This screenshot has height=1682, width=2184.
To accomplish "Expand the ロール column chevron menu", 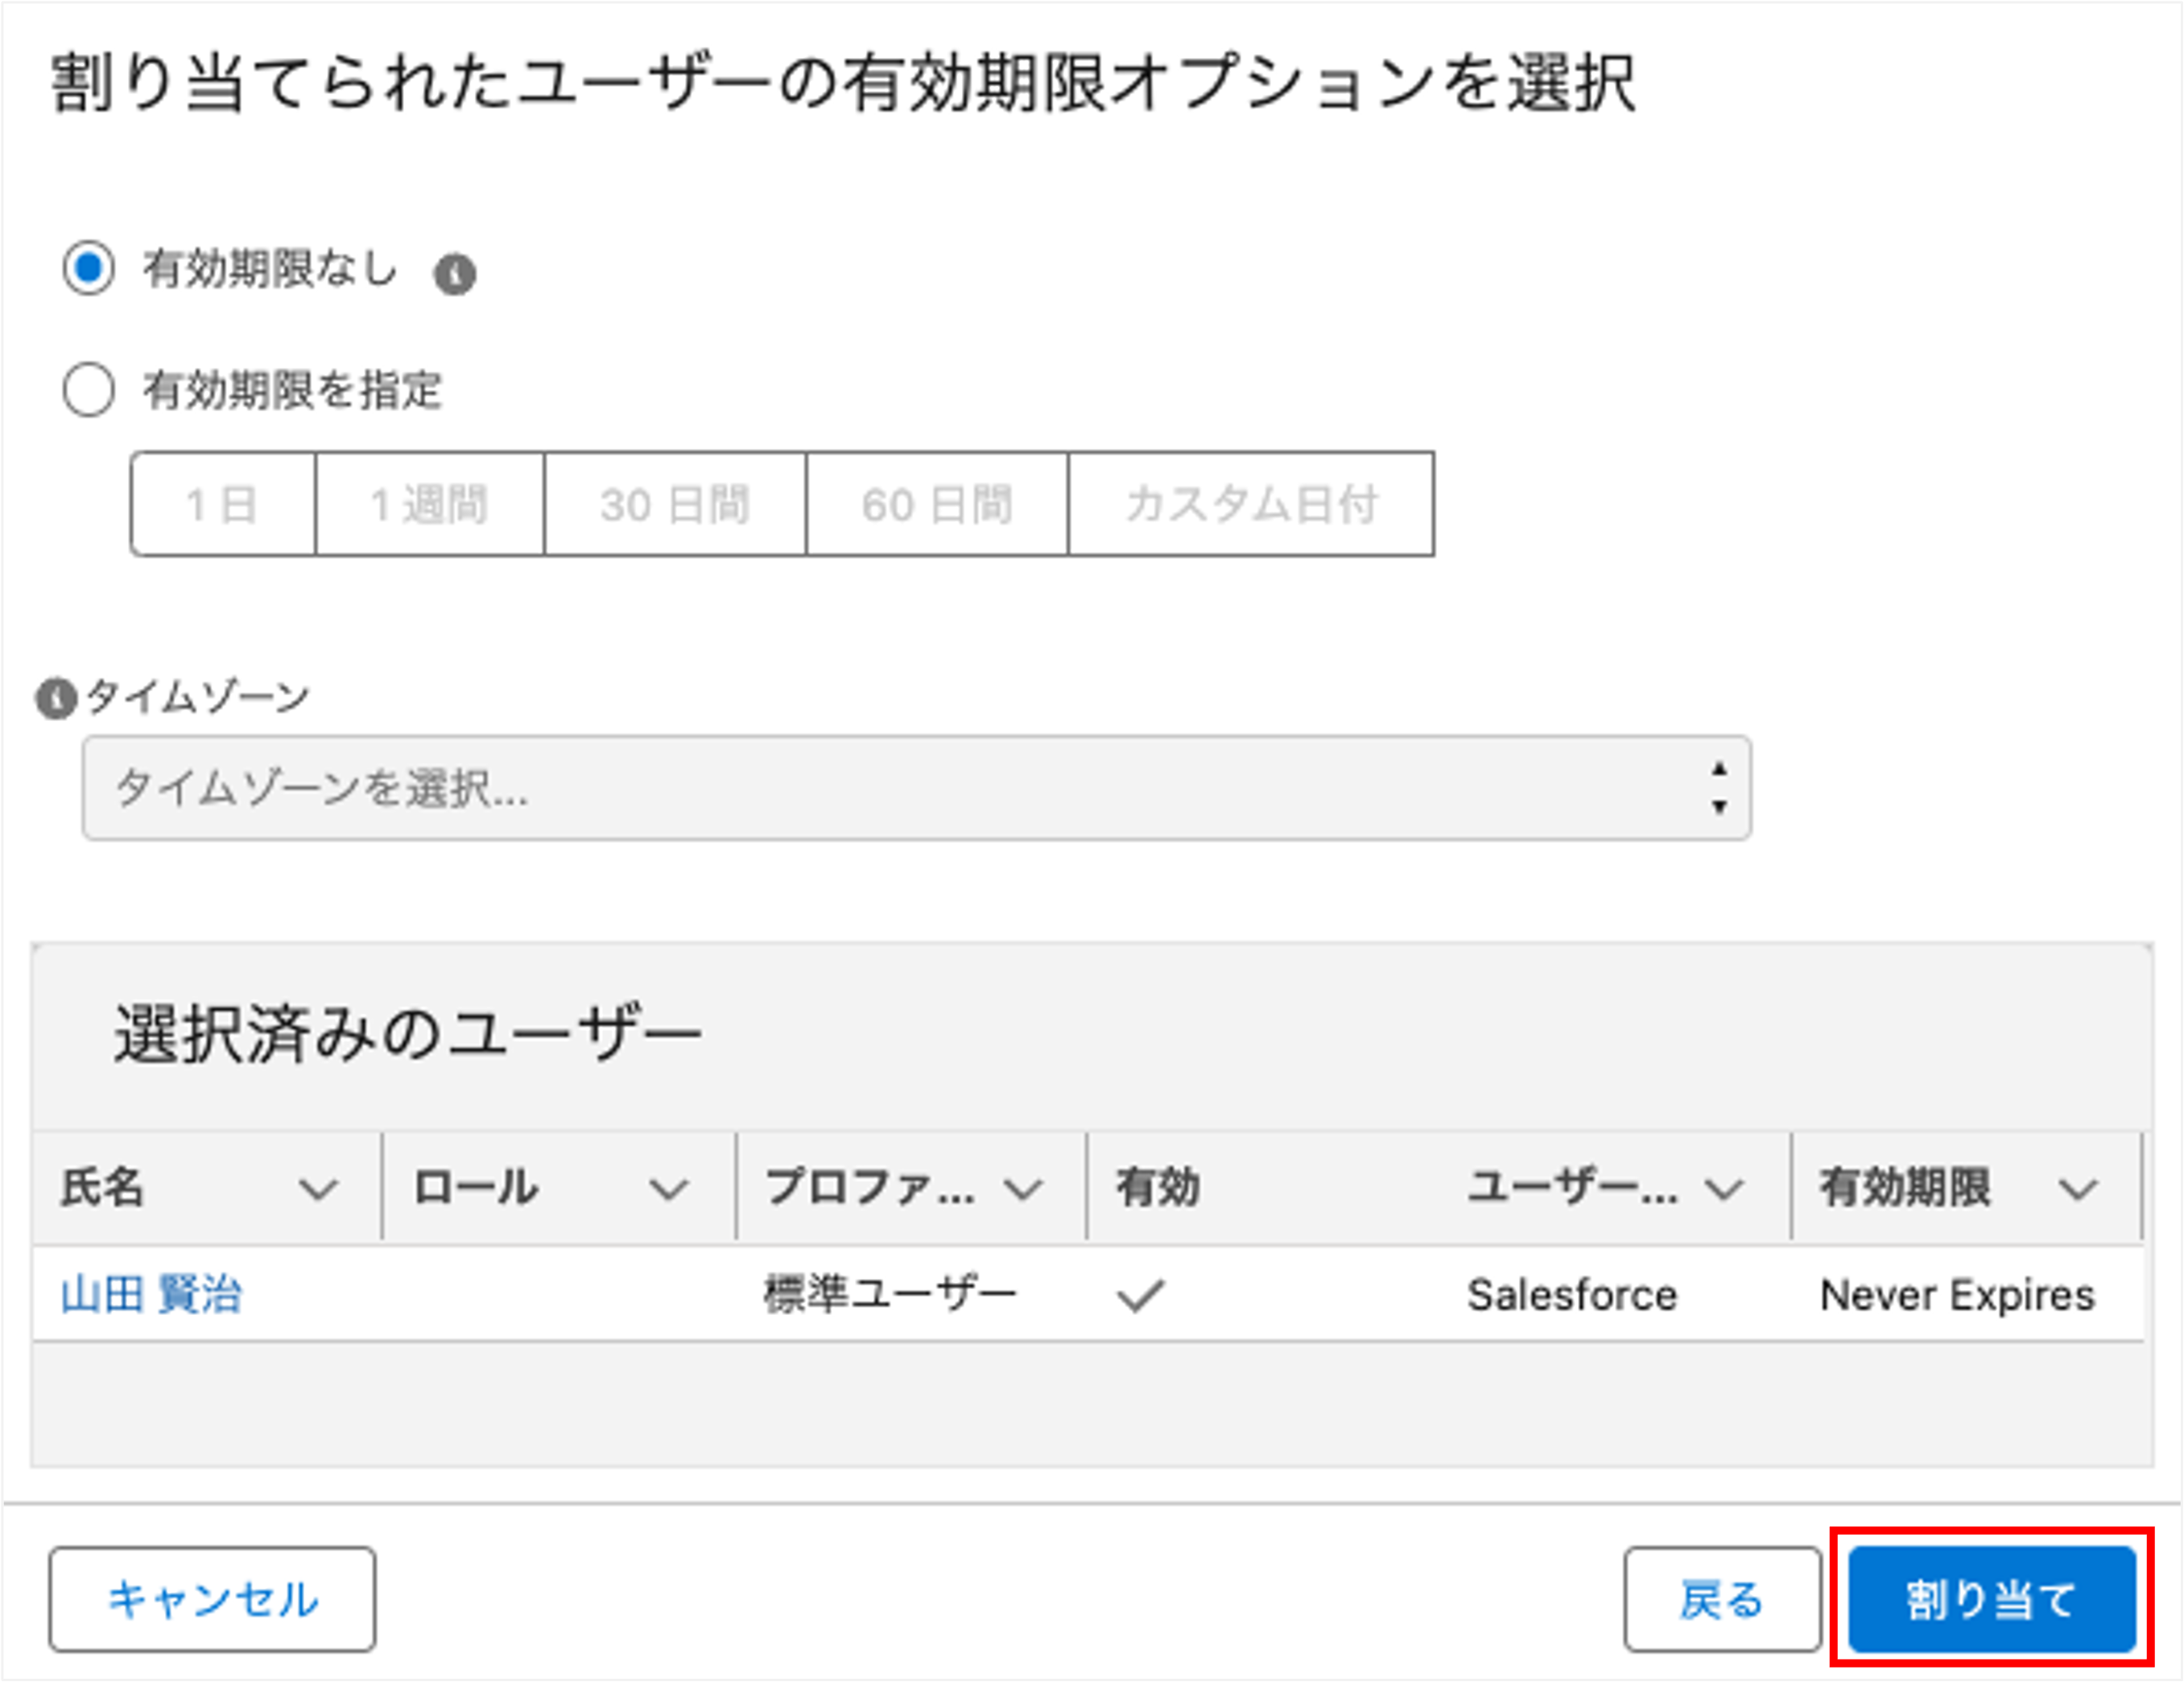I will (x=668, y=1189).
